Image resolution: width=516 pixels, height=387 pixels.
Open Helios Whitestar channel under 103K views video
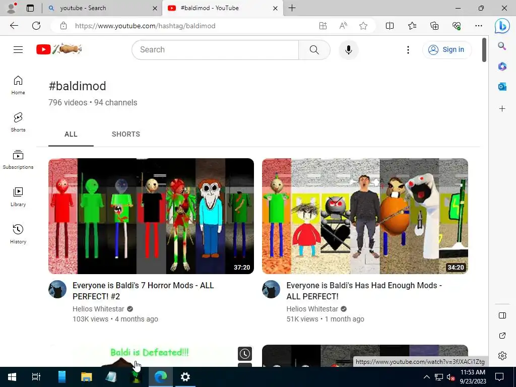98,309
